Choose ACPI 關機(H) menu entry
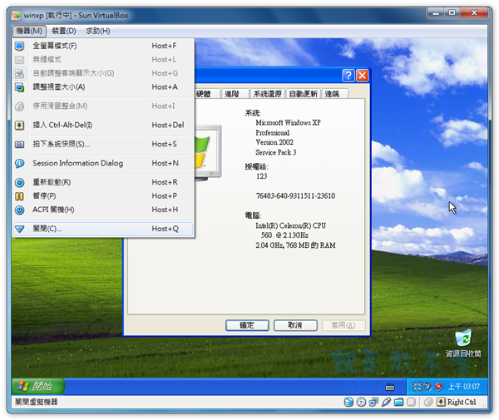499x420 pixels. coord(103,210)
